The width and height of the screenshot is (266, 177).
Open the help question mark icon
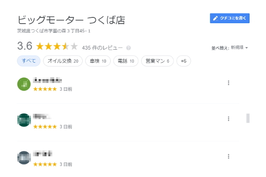click(129, 48)
